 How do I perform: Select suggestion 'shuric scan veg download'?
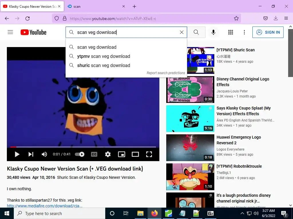coord(126,65)
